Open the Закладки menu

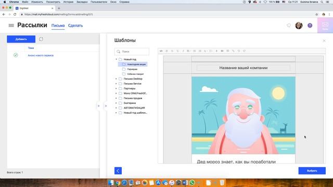[82, 2]
